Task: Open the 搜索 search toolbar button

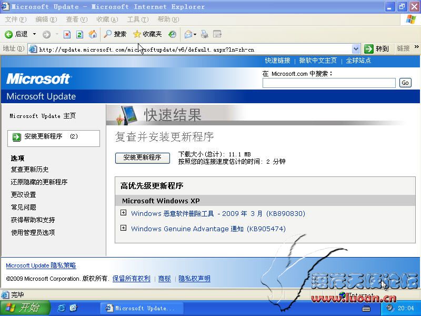Action: [115, 34]
